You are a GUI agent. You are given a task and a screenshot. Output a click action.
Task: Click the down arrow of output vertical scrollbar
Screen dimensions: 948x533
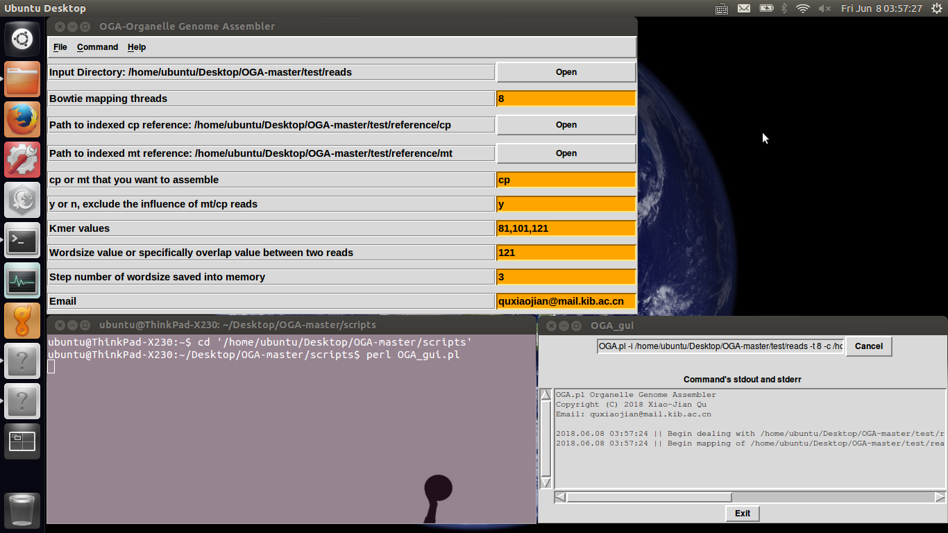546,482
